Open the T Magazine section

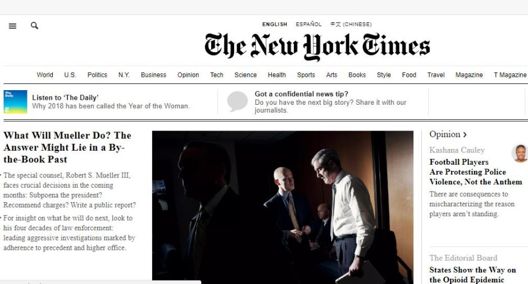click(510, 75)
